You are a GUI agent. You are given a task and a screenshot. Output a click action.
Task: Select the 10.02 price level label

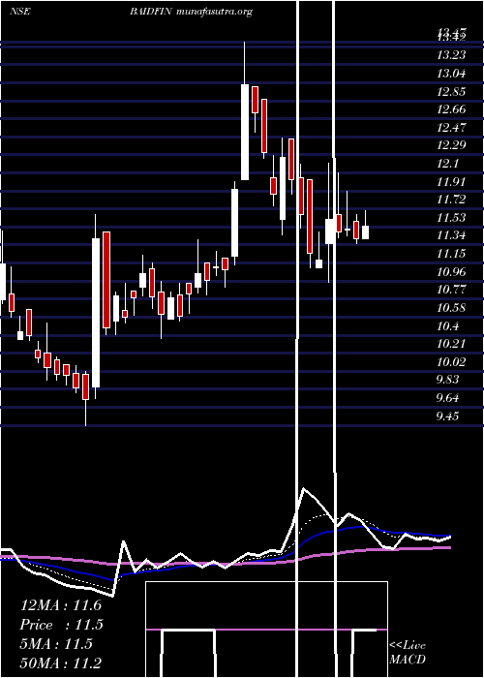pos(451,362)
